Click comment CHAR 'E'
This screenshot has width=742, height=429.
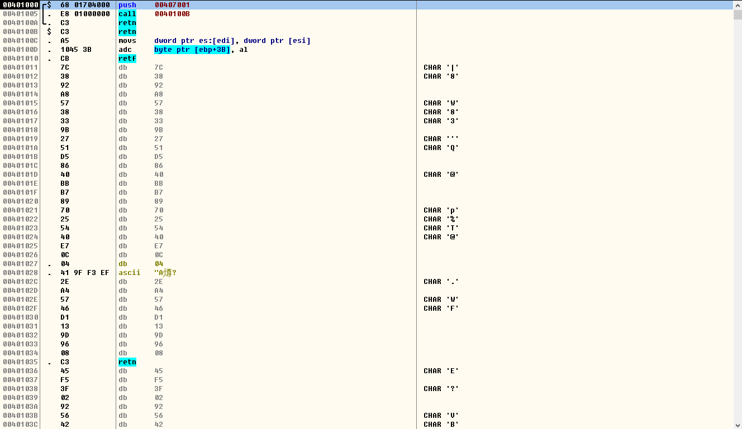coord(441,371)
